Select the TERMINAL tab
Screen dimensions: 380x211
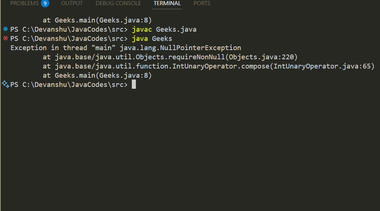[x=167, y=3]
